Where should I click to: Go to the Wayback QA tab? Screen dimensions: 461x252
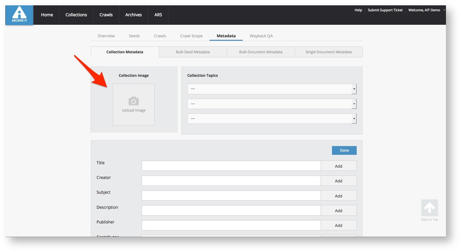click(x=261, y=36)
